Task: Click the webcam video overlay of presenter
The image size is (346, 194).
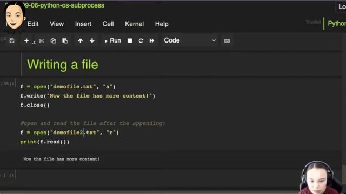Action: [x=320, y=178]
